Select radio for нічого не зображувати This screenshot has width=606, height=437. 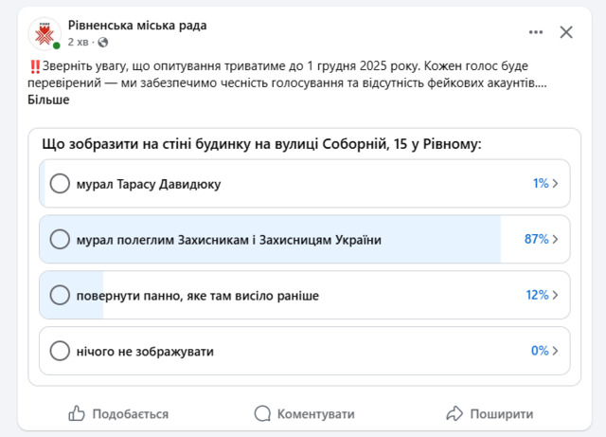tap(60, 352)
